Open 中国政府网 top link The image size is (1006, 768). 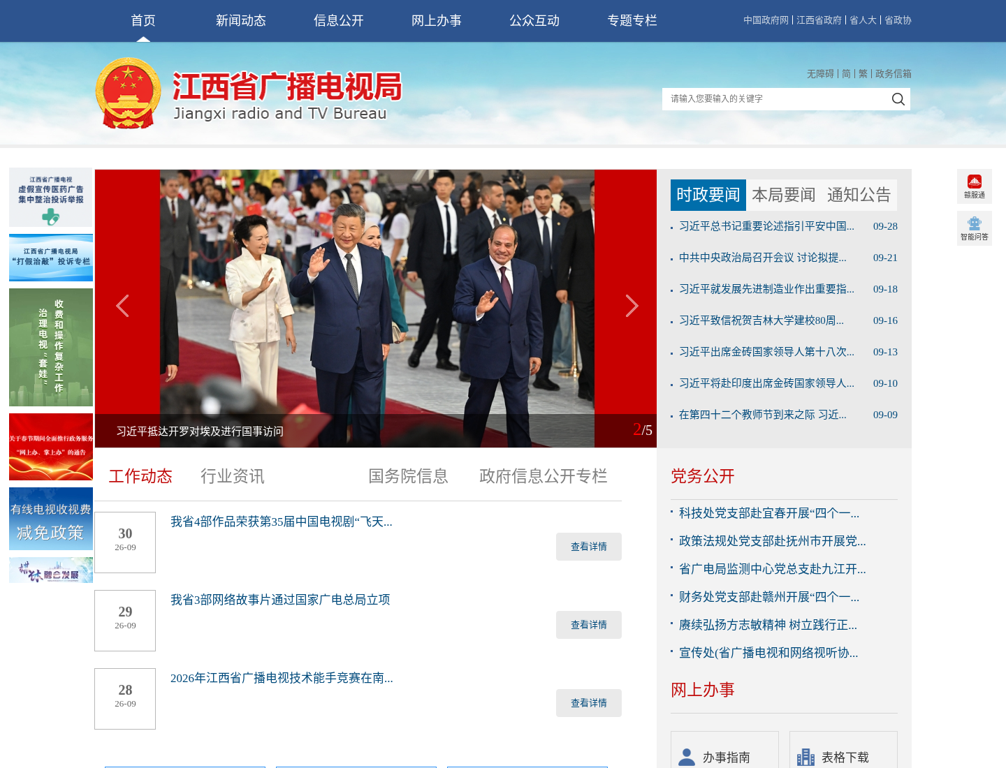[766, 20]
